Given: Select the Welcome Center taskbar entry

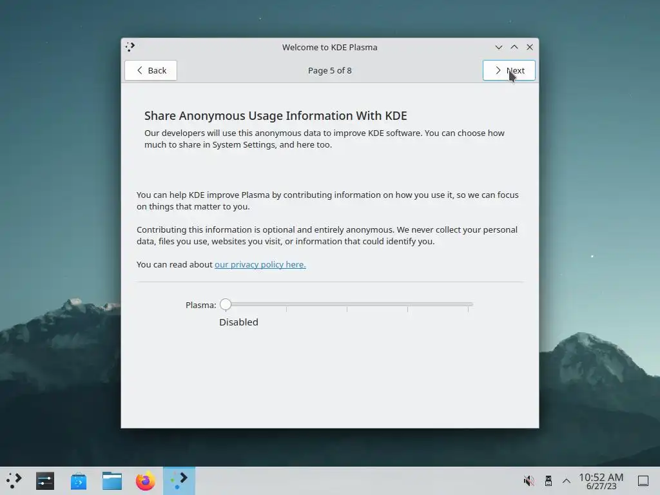Looking at the screenshot, I should pos(179,481).
